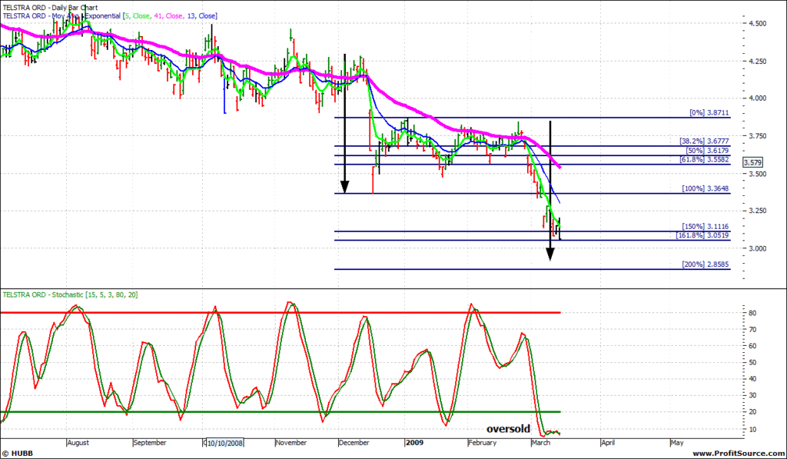787x459 pixels.
Task: Click the May label on time axis
Action: point(677,443)
